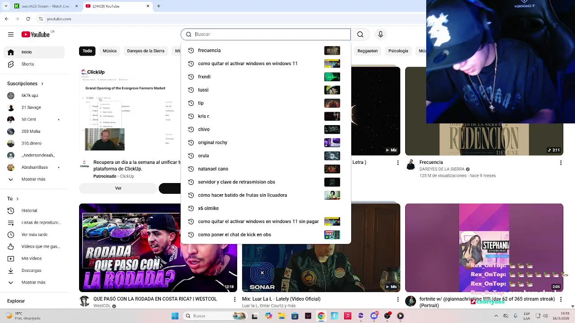Open 203 Mafia channel subscription
The height and width of the screenshot is (323, 575).
34,131
